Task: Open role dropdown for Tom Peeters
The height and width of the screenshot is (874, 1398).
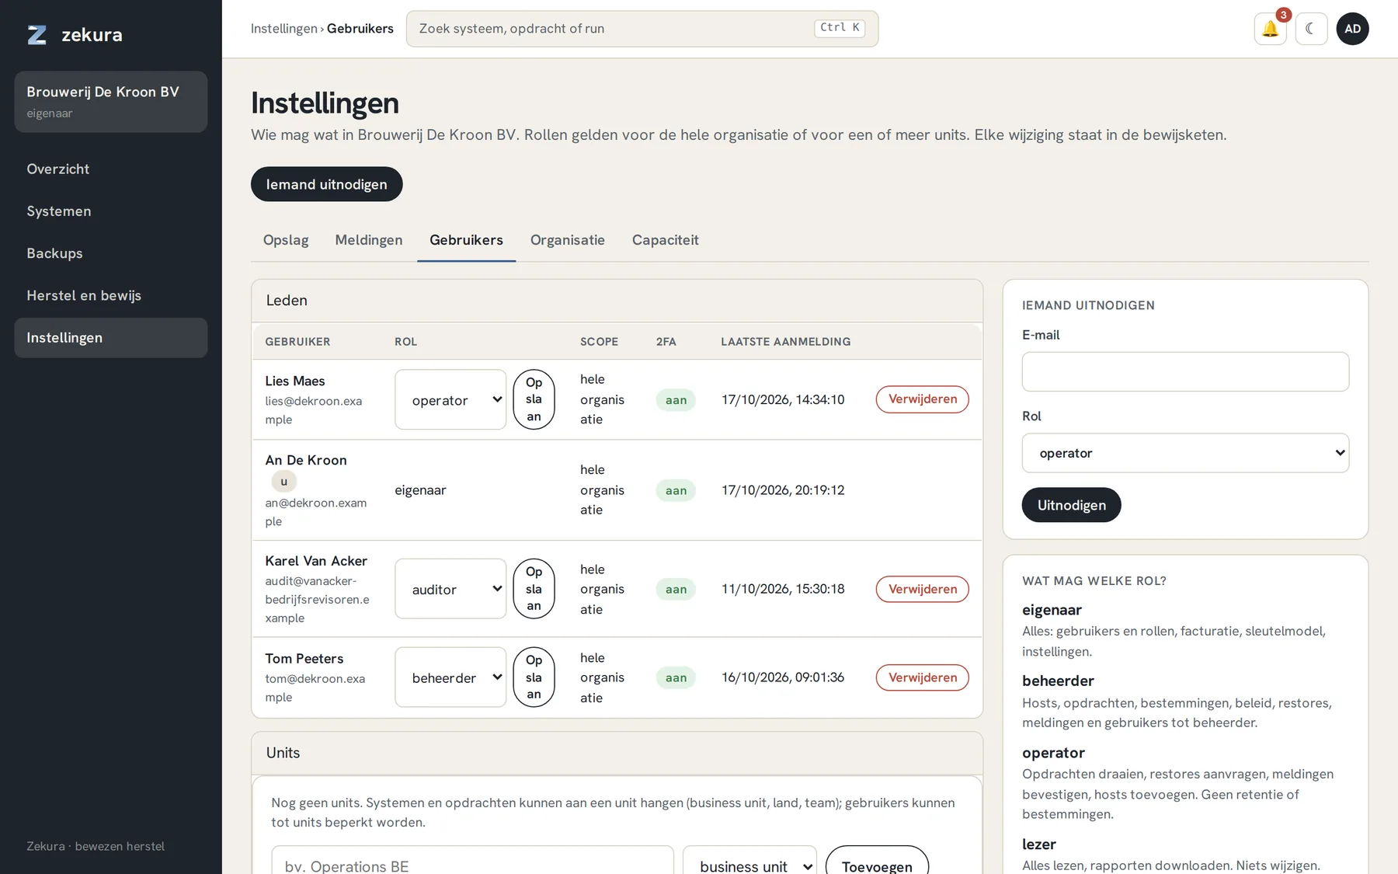Action: tap(450, 677)
